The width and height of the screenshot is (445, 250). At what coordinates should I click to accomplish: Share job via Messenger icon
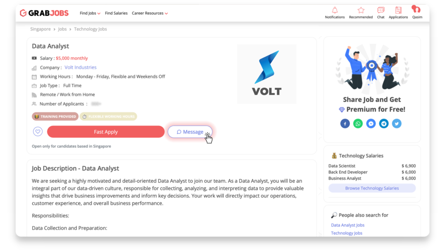[x=371, y=124]
